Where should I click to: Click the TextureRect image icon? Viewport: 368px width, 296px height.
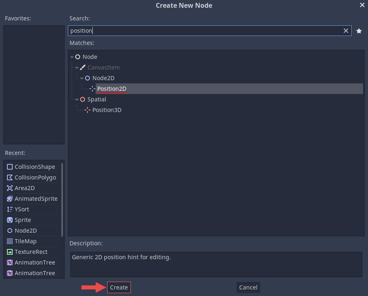point(10,252)
